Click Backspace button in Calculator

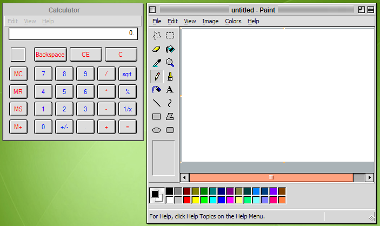tap(50, 54)
